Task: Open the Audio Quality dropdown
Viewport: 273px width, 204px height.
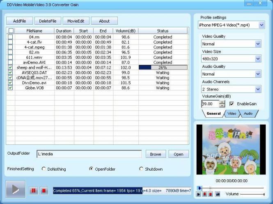Action: (258, 74)
